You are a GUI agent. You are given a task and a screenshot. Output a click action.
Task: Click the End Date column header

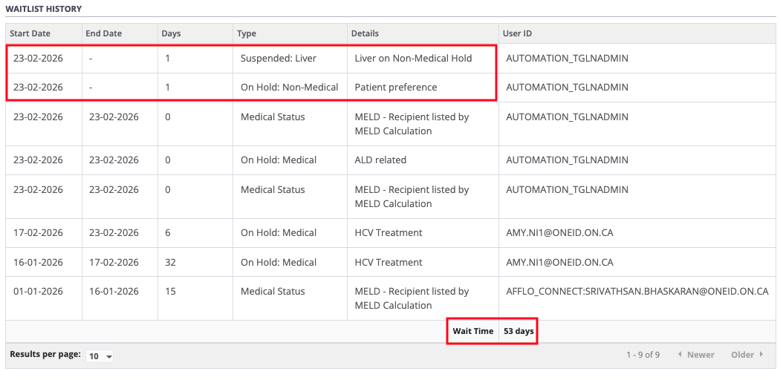(x=104, y=33)
